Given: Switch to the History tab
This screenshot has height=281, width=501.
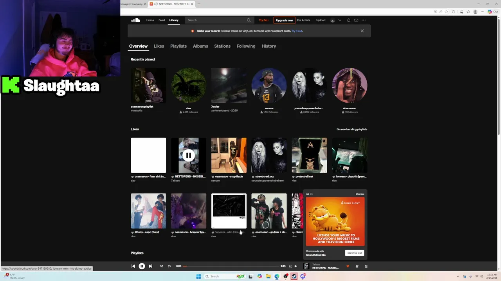Looking at the screenshot, I should [269, 46].
